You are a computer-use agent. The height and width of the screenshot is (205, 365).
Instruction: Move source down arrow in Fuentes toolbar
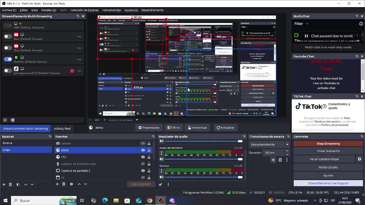pos(85,184)
